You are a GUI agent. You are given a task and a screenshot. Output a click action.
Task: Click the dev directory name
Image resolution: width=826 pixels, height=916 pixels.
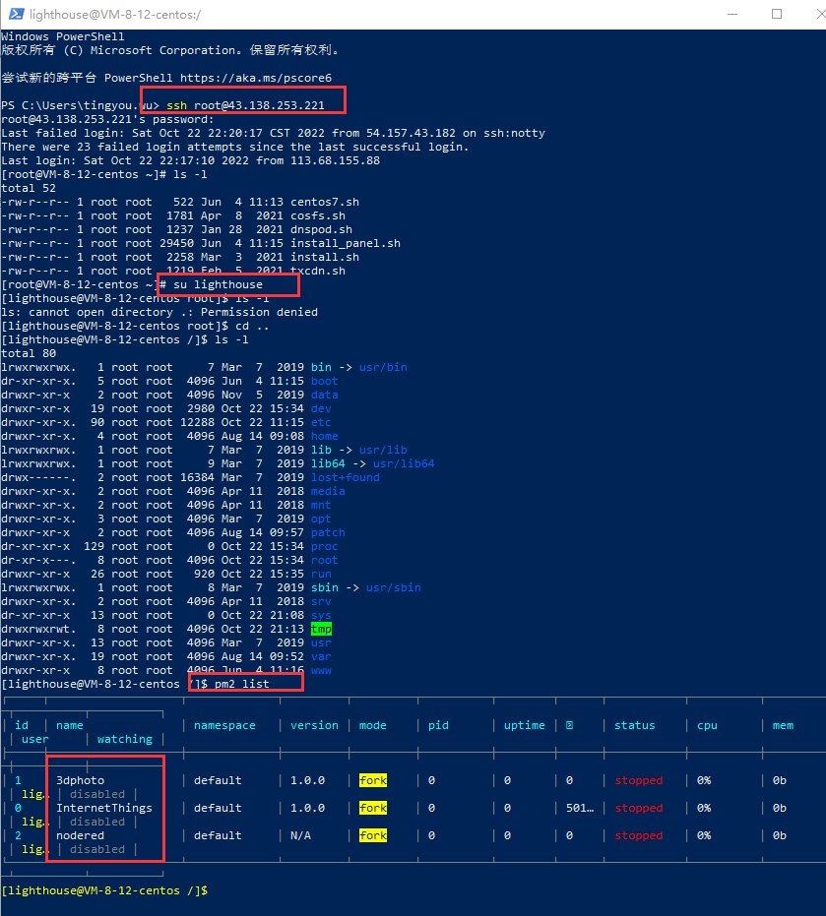[321, 409]
